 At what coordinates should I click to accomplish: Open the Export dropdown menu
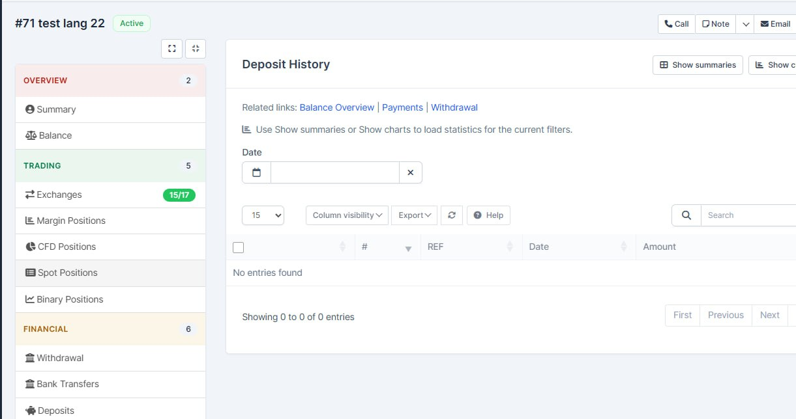click(x=414, y=215)
